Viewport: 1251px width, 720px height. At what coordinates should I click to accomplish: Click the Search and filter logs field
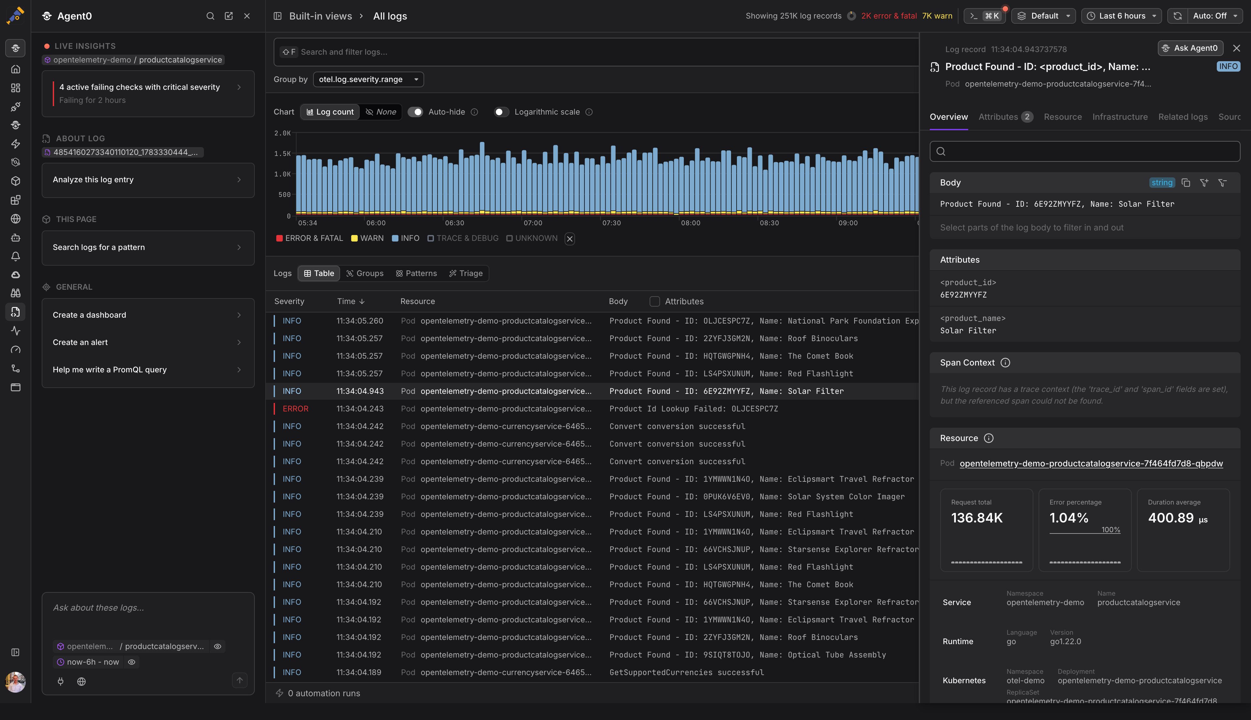point(596,52)
